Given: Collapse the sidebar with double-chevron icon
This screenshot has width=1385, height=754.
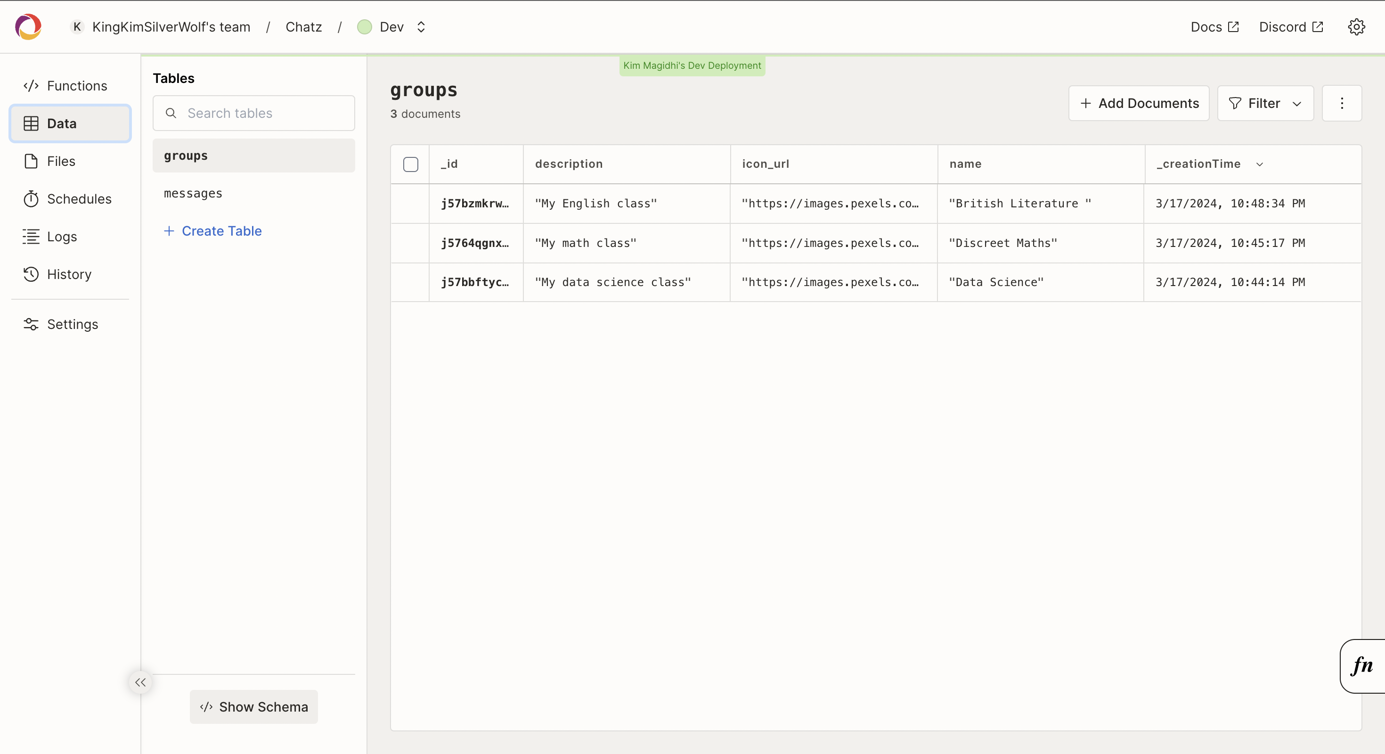Looking at the screenshot, I should click(x=140, y=682).
